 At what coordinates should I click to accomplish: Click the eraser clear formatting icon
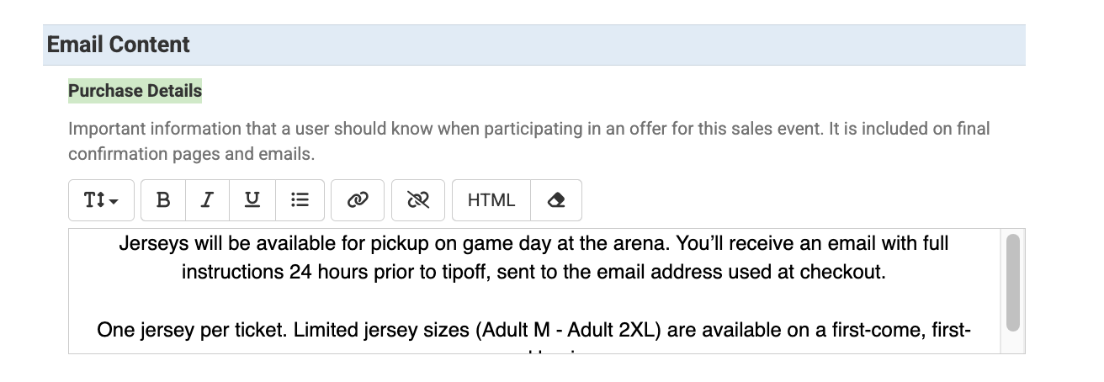coord(555,200)
